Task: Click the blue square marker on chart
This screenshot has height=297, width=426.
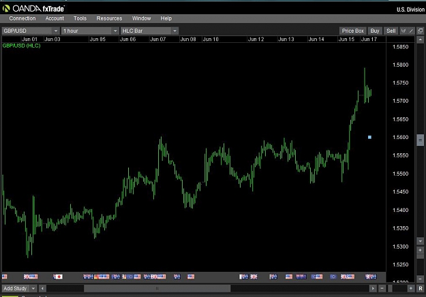Action: [x=369, y=138]
